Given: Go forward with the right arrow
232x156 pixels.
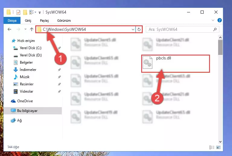Looking at the screenshot, I should point(18,29).
